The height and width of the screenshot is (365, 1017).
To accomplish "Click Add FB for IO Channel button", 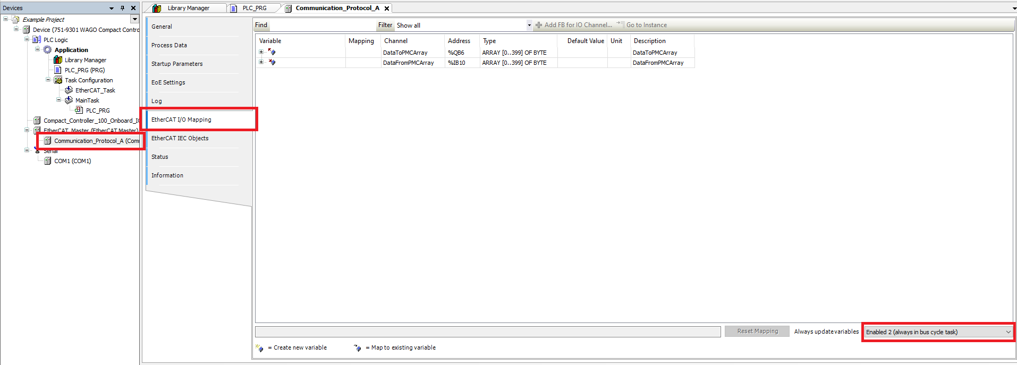I will click(574, 25).
